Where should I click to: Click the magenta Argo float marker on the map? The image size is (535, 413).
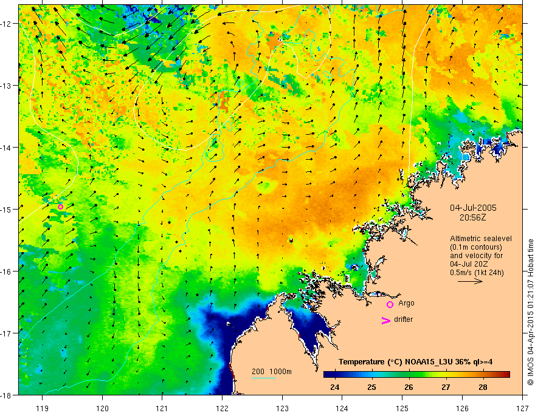click(x=60, y=207)
